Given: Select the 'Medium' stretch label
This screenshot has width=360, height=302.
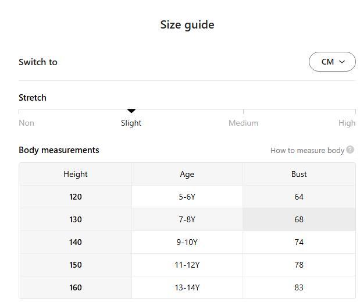Looking at the screenshot, I should pyautogui.click(x=243, y=123).
